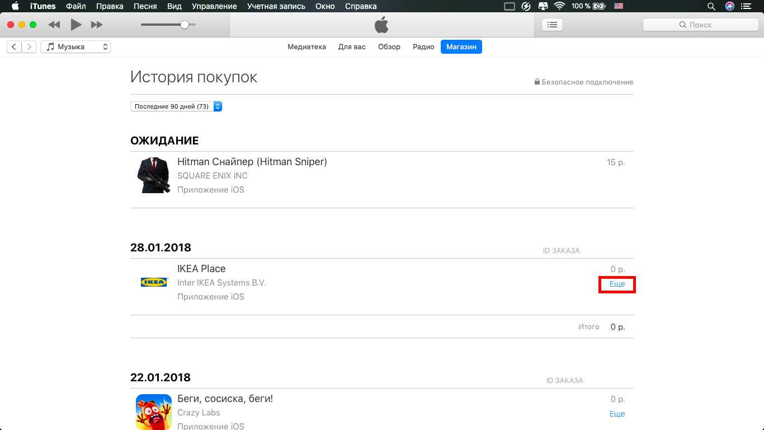Click the Apple logo in status display

point(381,25)
